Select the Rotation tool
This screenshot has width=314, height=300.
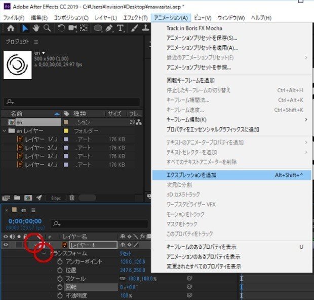[x=61, y=28]
